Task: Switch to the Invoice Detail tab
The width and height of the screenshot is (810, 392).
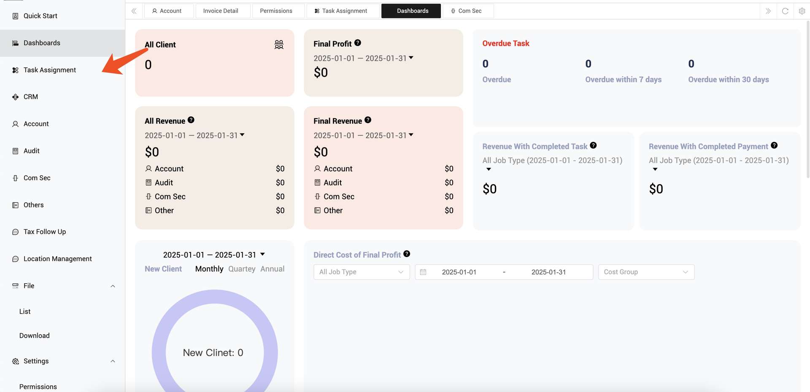Action: point(221,11)
